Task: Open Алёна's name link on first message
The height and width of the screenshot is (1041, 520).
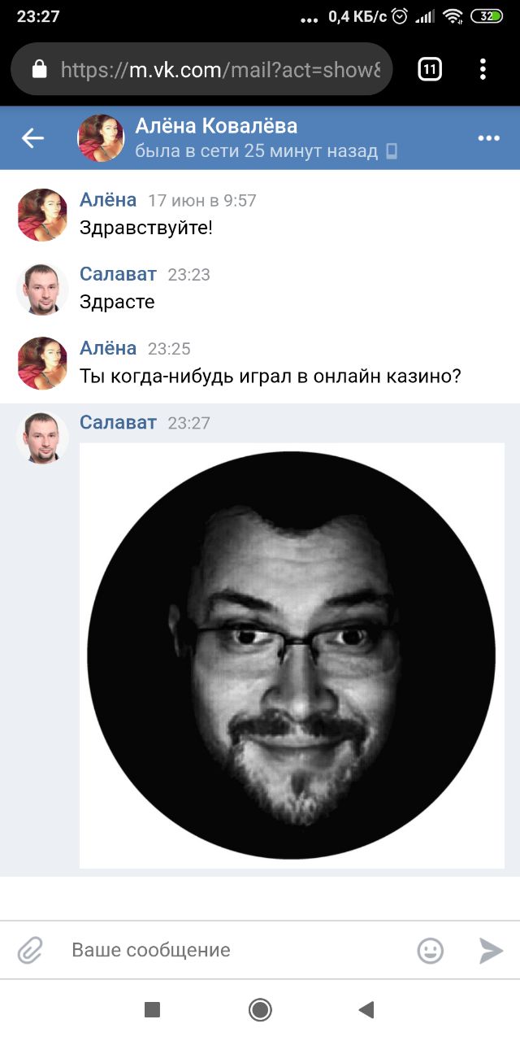Action: point(108,199)
